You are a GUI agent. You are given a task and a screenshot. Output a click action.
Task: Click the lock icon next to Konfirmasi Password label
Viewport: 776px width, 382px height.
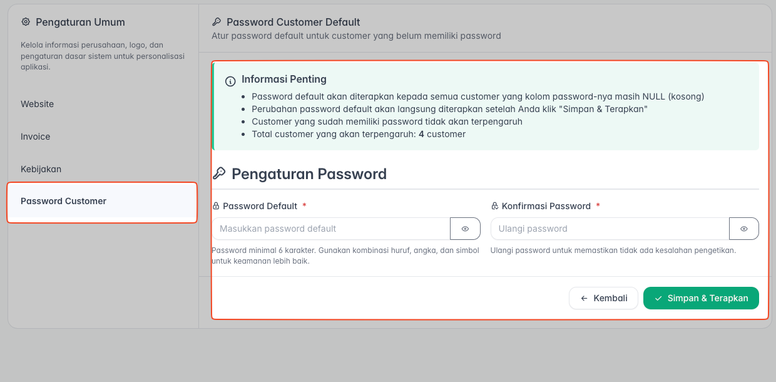pyautogui.click(x=494, y=206)
